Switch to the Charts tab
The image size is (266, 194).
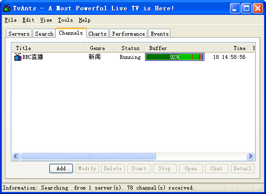97,34
